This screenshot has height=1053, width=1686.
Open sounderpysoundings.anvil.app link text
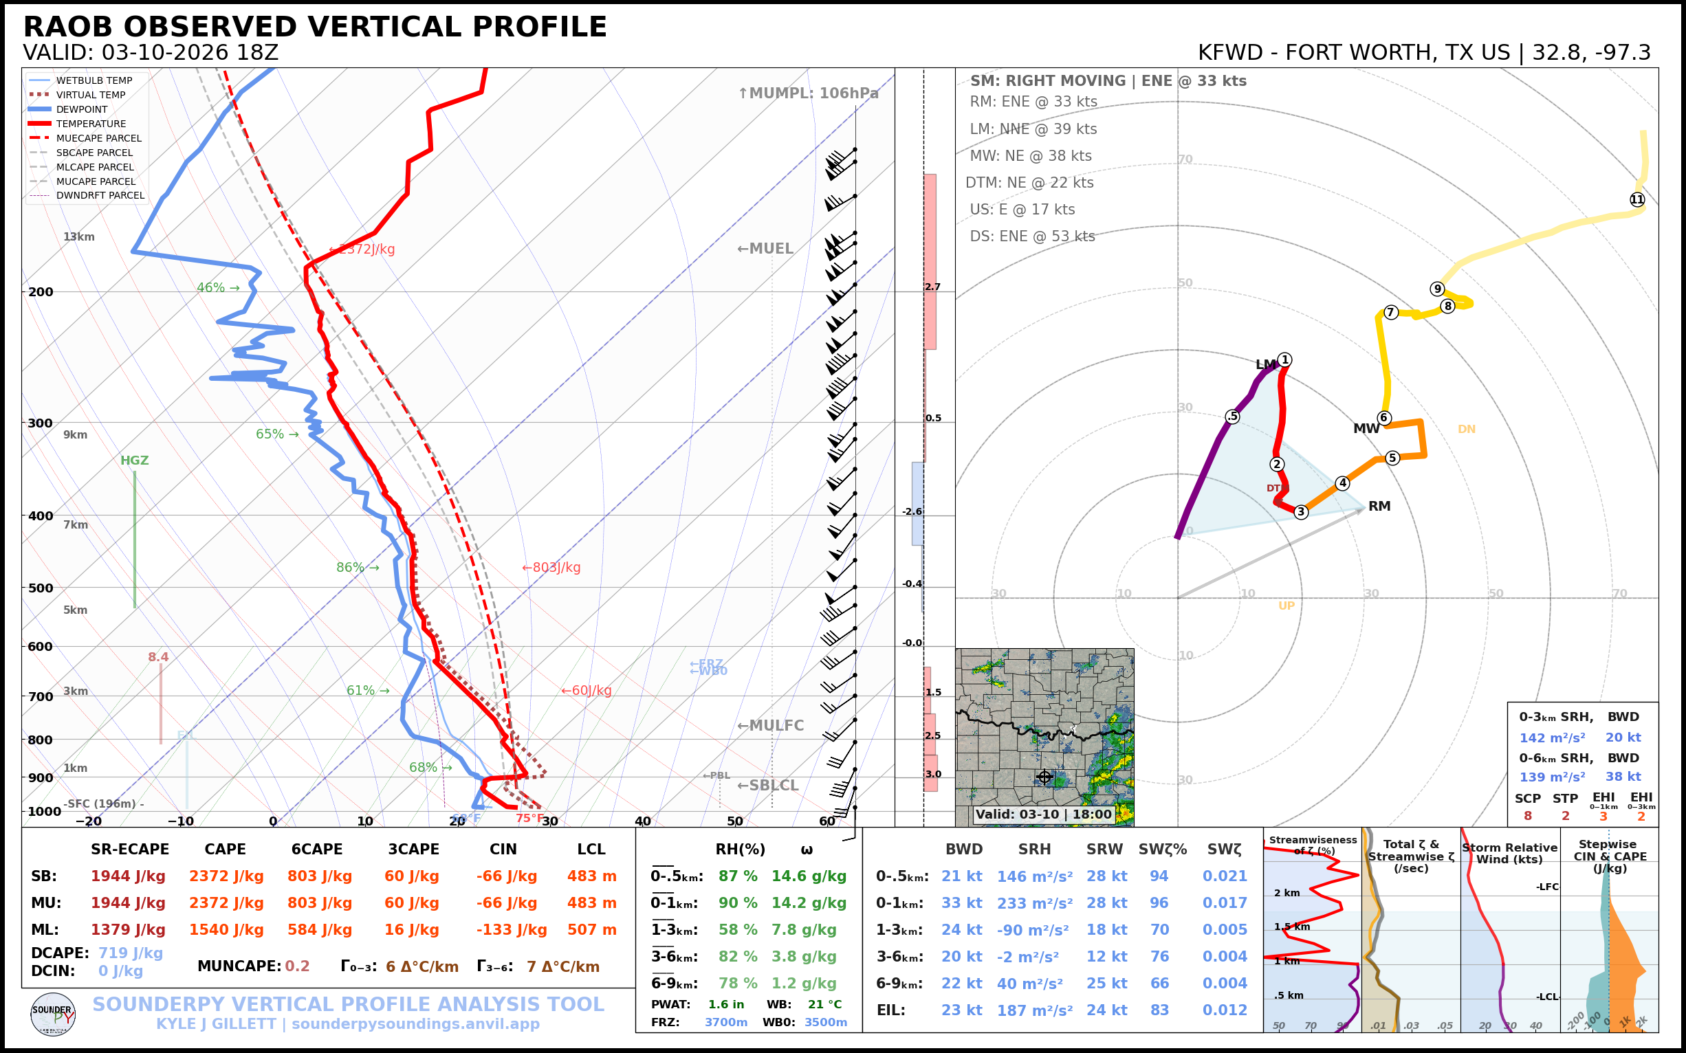(415, 1023)
